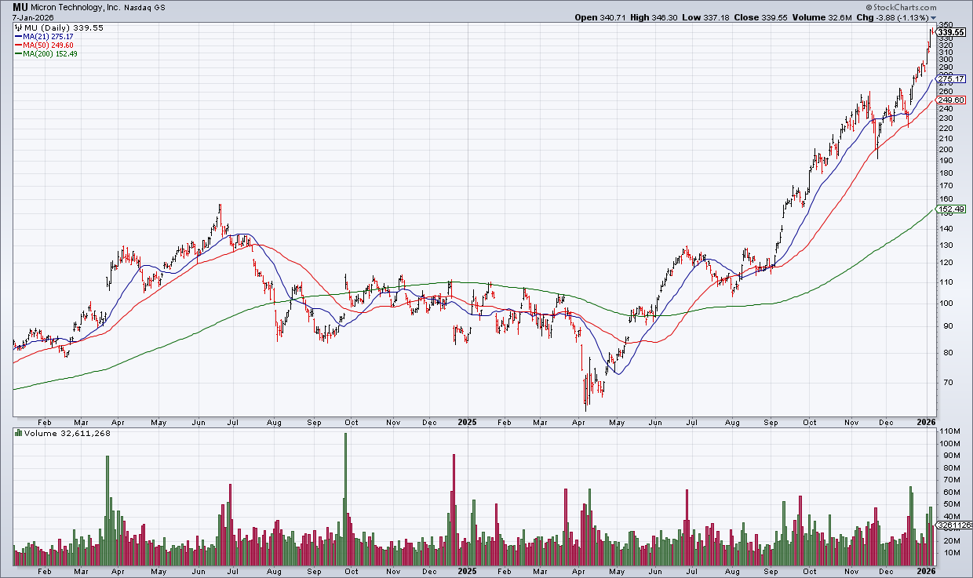Click the MU ticker symbol in header
973x578 pixels.
(20, 6)
